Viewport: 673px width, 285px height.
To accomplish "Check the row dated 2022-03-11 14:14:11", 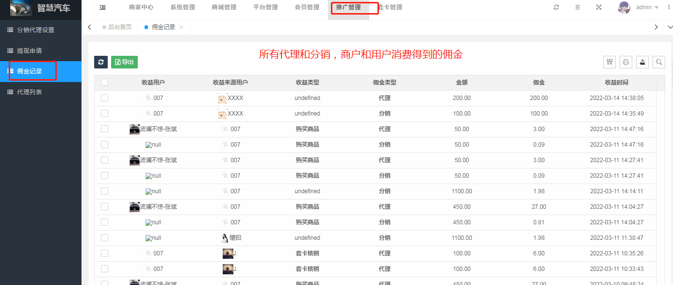I will tap(104, 191).
